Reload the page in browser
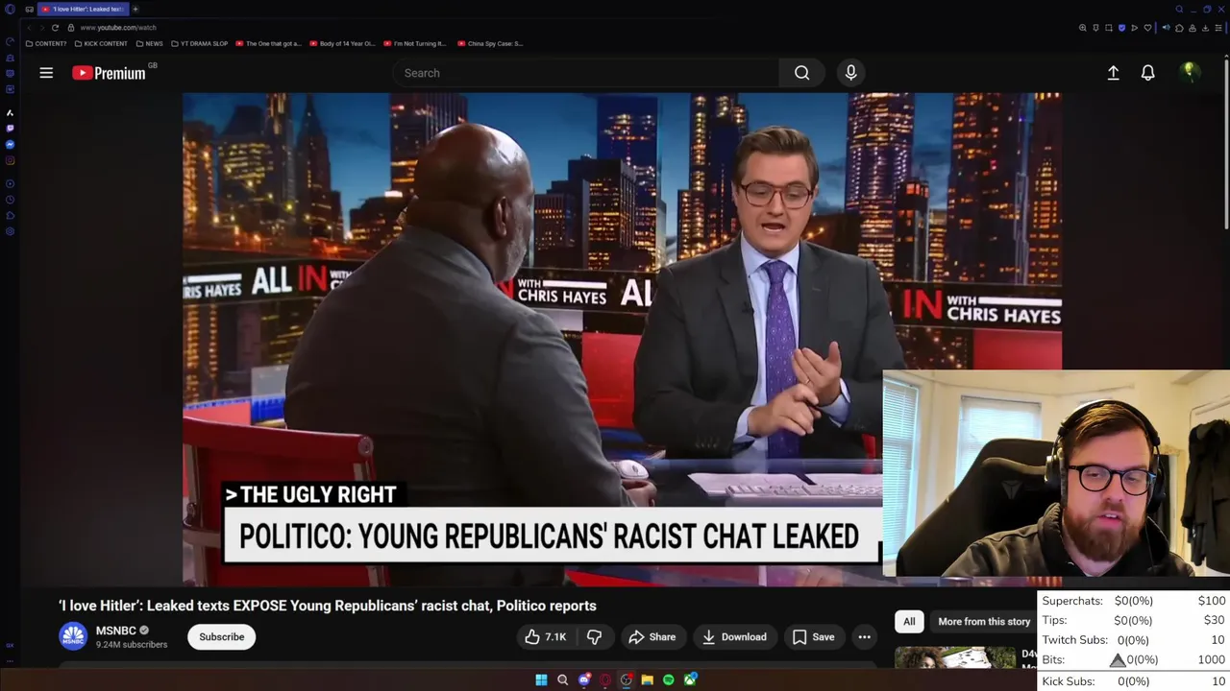Viewport: 1230px width, 691px height. pos(55,28)
